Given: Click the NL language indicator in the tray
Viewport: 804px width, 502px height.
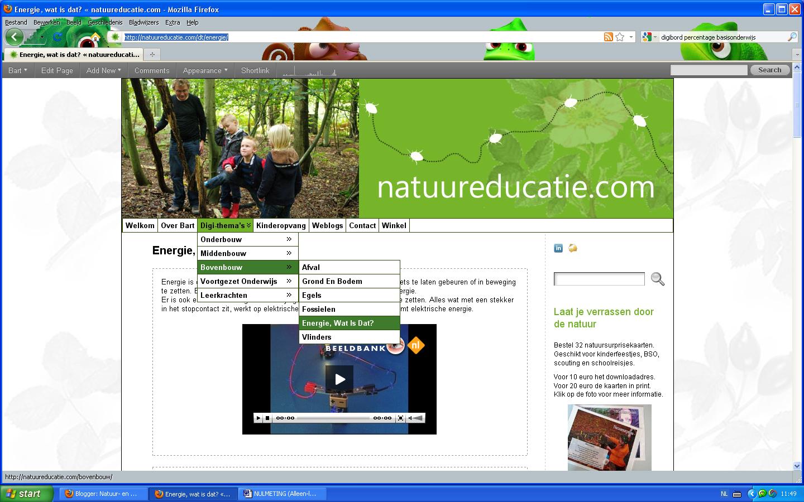Looking at the screenshot, I should tap(724, 494).
